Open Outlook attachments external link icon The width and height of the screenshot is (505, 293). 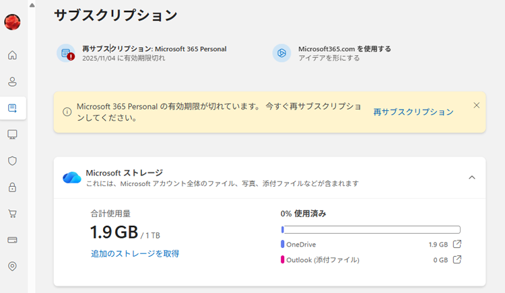457,259
